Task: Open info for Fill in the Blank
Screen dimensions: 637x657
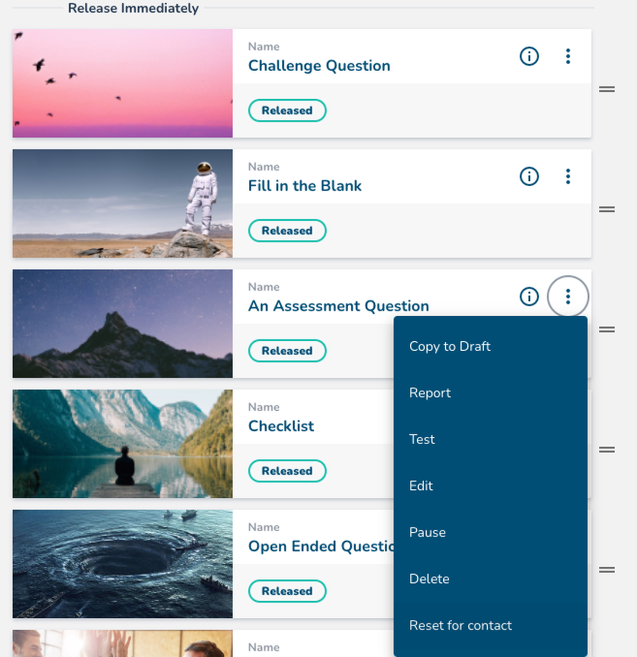Action: click(529, 176)
